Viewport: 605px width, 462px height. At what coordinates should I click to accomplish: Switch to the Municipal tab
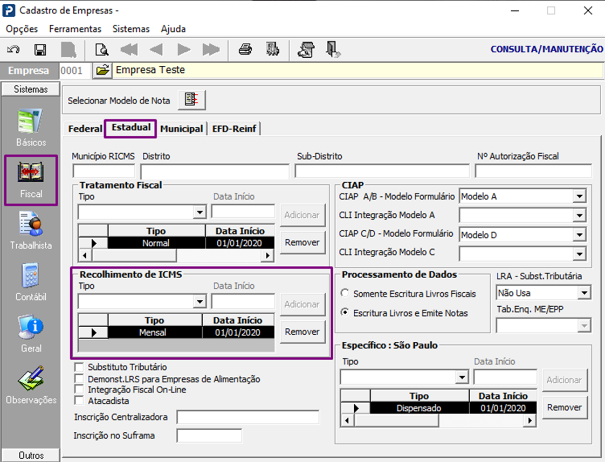coord(181,129)
